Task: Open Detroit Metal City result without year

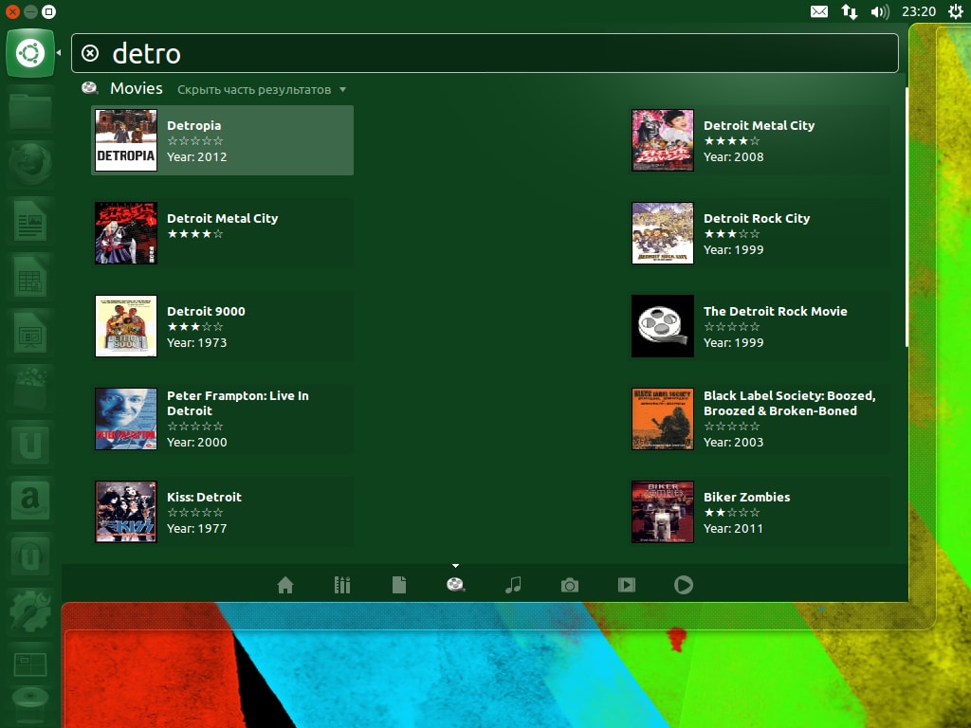Action: point(222,233)
